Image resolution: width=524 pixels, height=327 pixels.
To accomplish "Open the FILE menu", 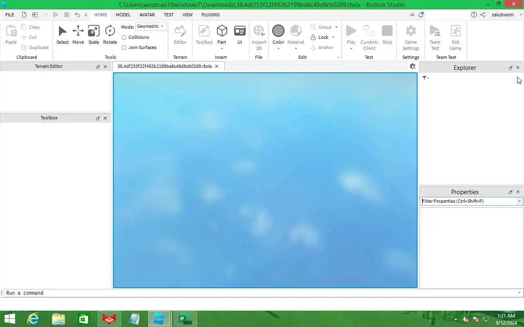I will (9, 15).
